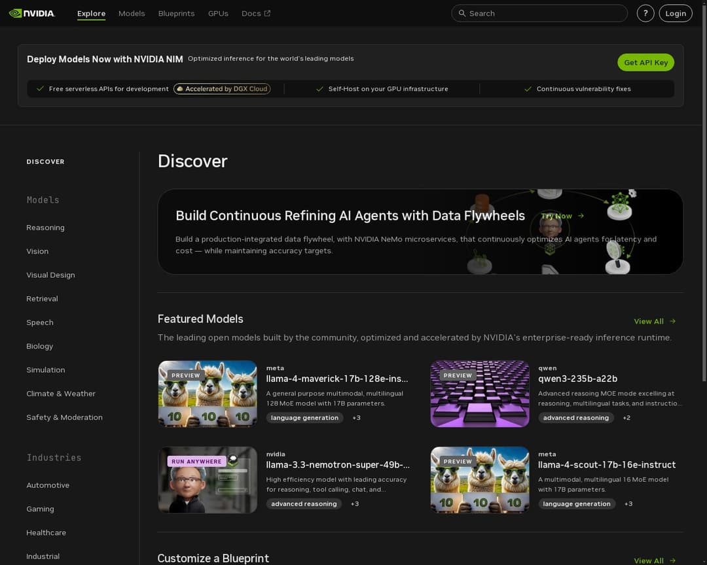The image size is (707, 565).
Task: Open qwen3-235b-a22b model title
Action: [577, 379]
